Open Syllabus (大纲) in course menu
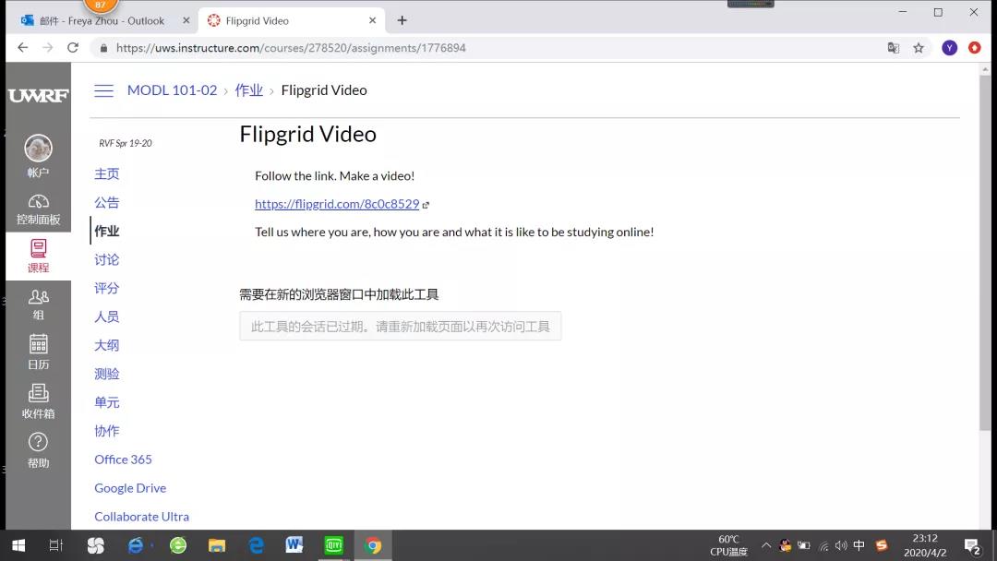This screenshot has height=561, width=997. 107,345
